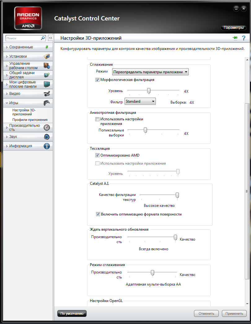Enable Использовать настройки приложения for anisotropic filtering
The image size is (251, 324).
point(97,119)
